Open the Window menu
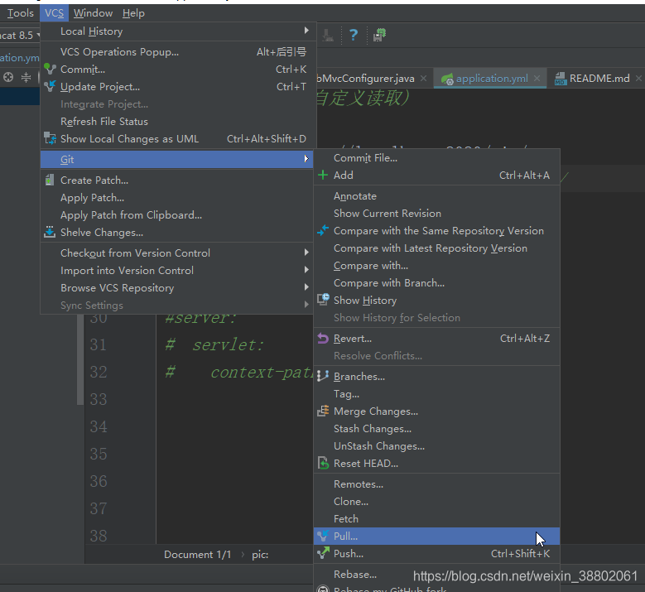Viewport: 645px width, 592px height. click(93, 13)
